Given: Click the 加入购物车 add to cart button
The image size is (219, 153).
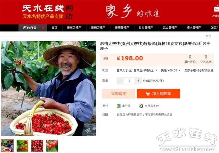Looking at the screenshot, I should tap(159, 93).
